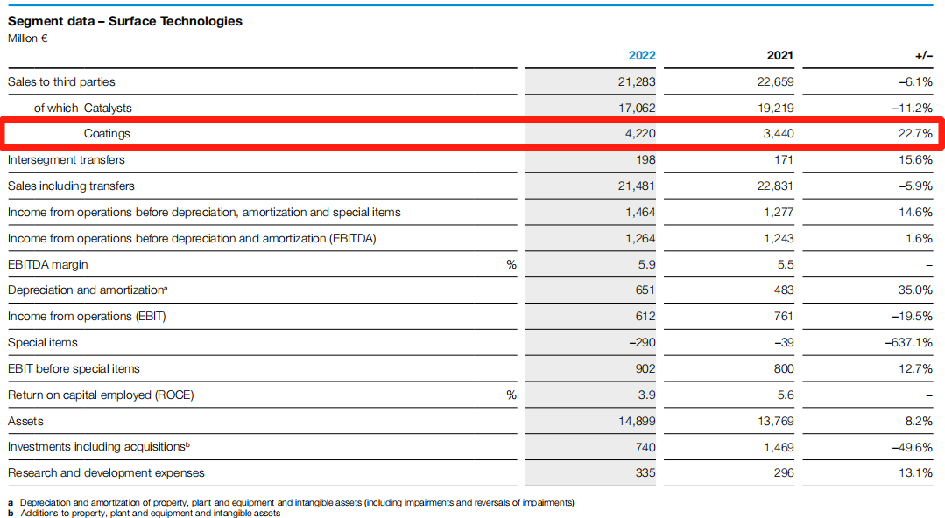The image size is (945, 518).
Task: Click the 2021 column header
Action: coord(779,55)
